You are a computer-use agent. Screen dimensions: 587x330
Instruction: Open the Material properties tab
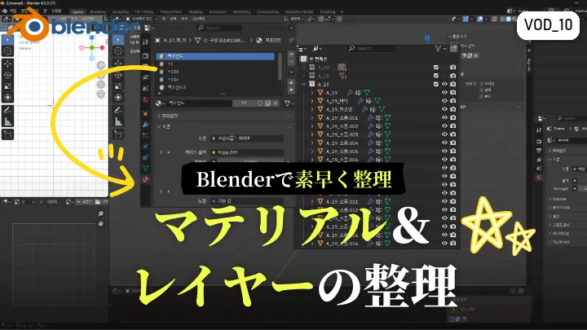coord(145,179)
